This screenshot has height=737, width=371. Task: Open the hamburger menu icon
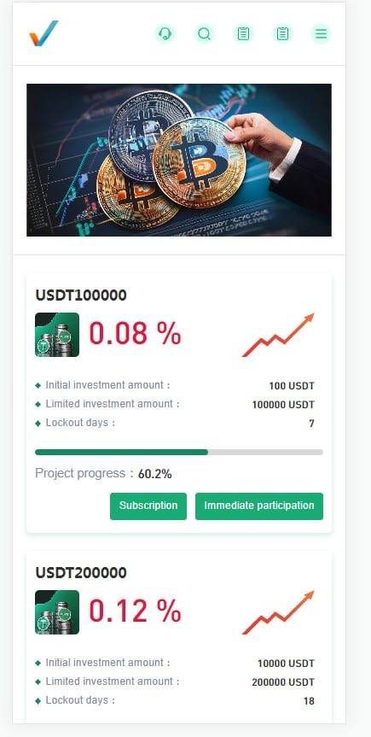click(322, 34)
